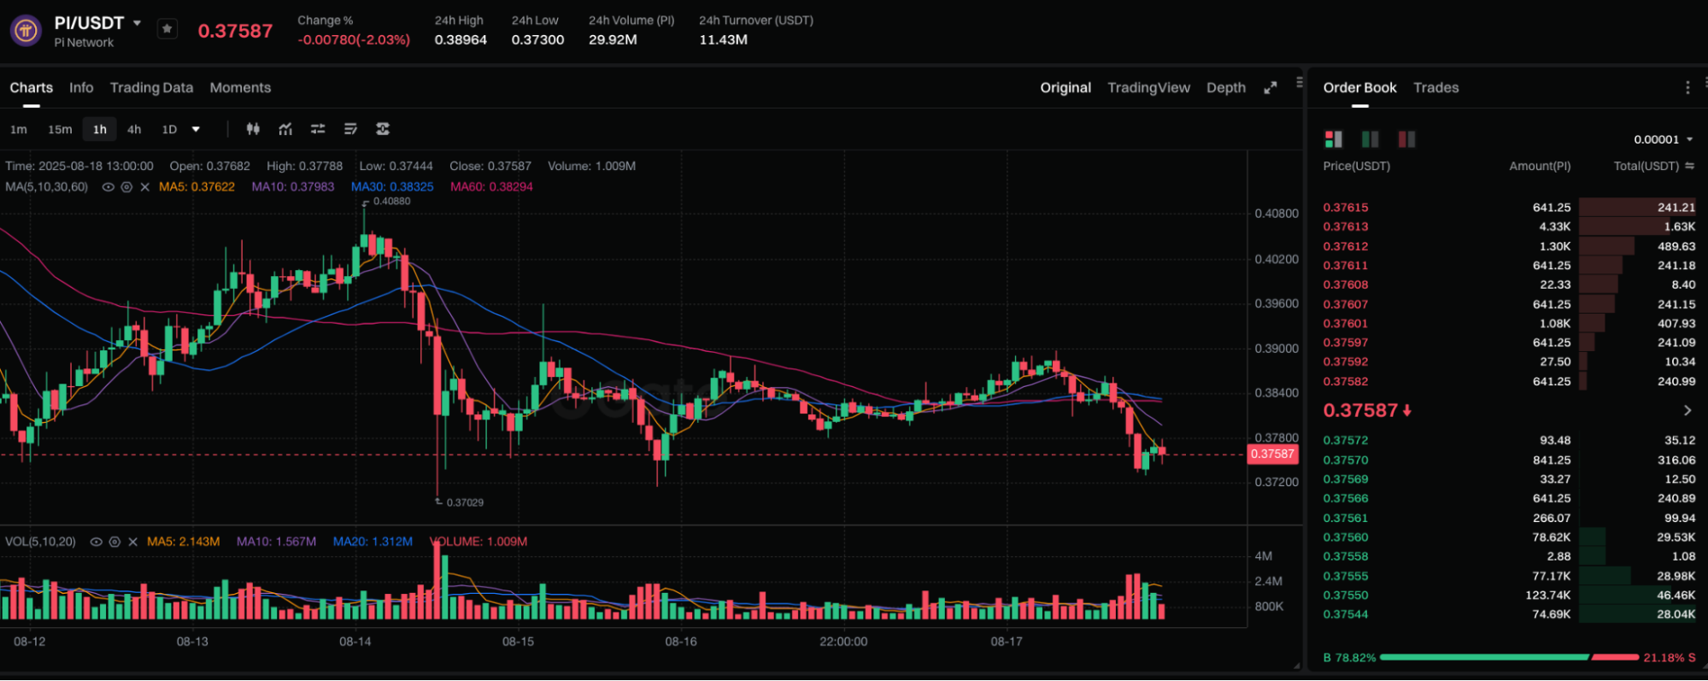Click chart corner resize handle
This screenshot has height=681, width=1708.
pyautogui.click(x=1297, y=666)
